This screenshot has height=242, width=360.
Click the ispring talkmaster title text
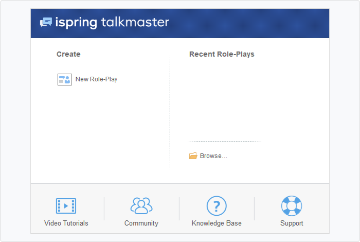(112, 23)
